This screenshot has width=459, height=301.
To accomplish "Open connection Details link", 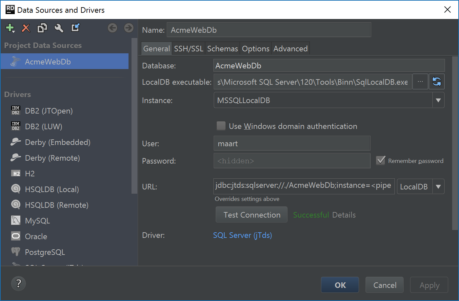I will pos(344,215).
